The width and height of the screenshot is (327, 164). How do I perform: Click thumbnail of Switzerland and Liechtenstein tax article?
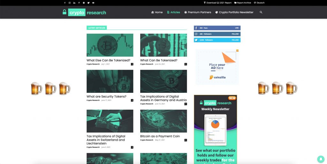pyautogui.click(x=110, y=121)
